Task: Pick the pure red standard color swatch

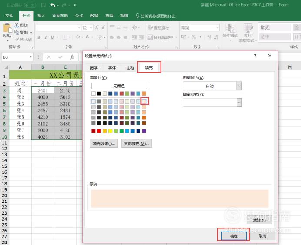Action: pos(99,131)
